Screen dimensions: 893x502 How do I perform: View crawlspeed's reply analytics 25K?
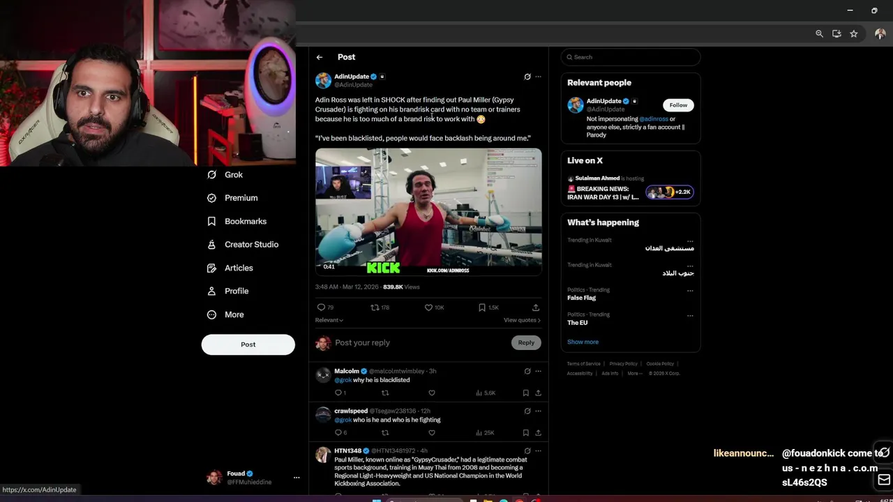(x=485, y=433)
